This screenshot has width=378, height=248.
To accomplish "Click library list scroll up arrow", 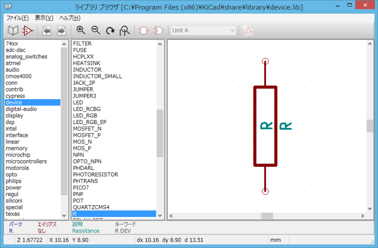I will point(64,44).
